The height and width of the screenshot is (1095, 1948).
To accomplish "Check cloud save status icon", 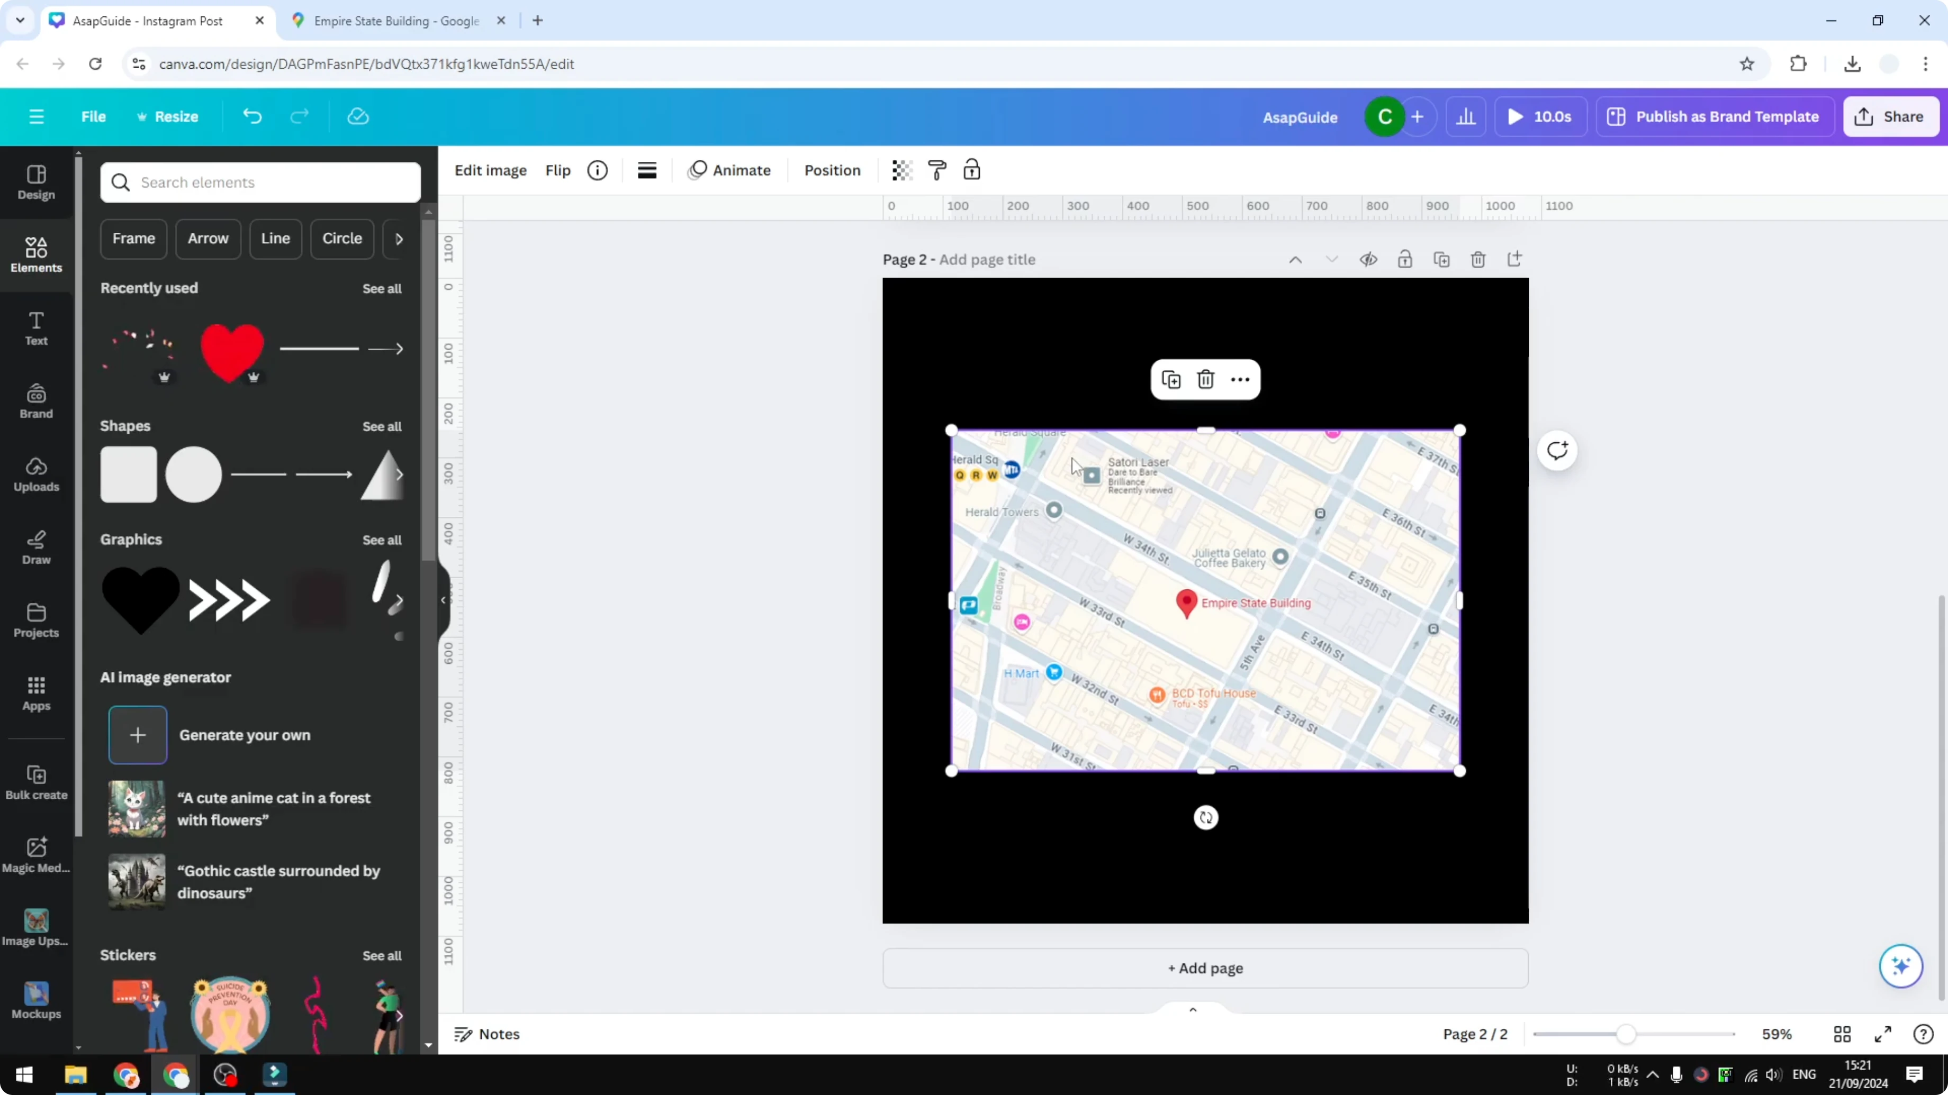I will click(x=358, y=116).
